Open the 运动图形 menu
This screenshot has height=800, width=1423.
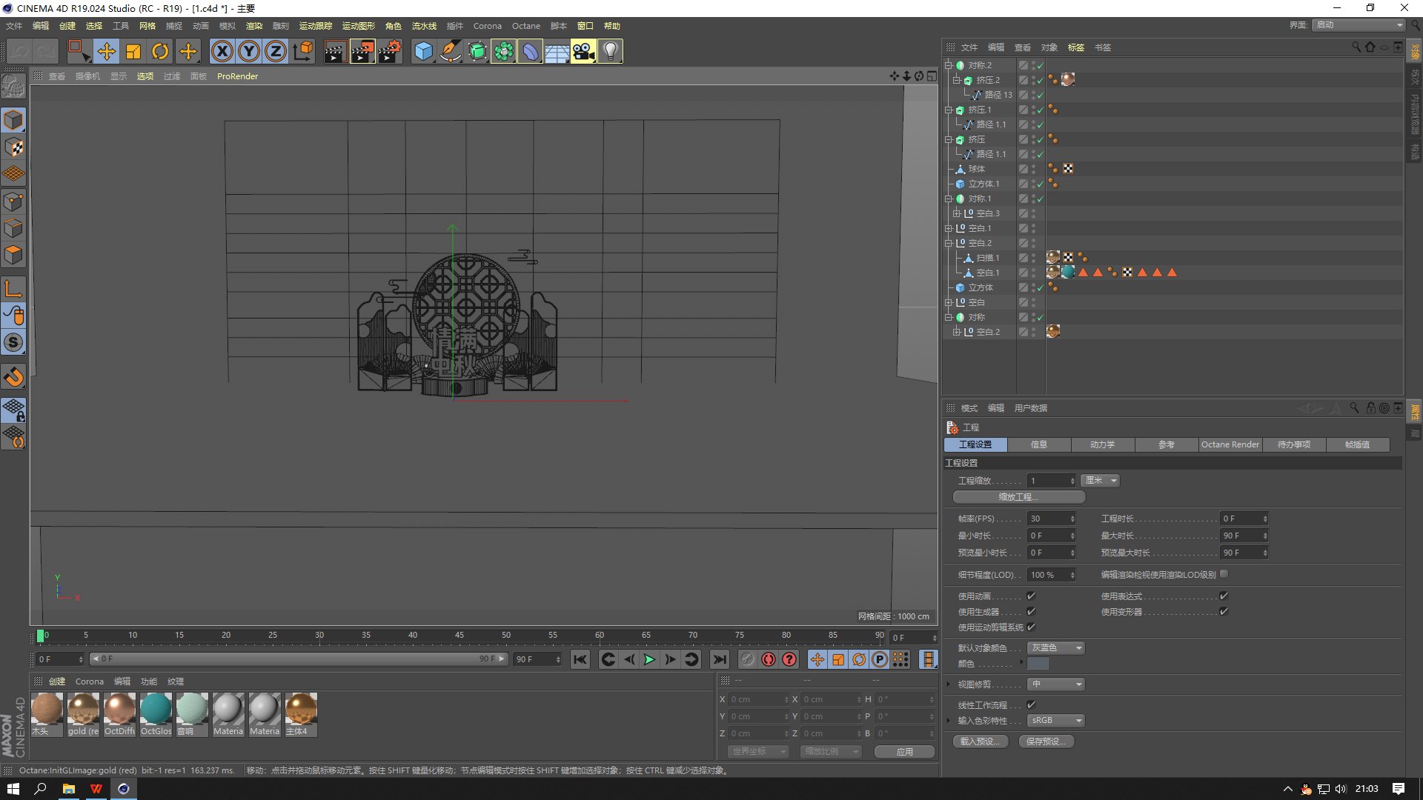click(358, 26)
